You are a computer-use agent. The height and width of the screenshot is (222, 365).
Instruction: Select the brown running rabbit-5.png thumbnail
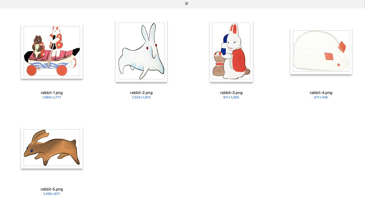(x=51, y=148)
